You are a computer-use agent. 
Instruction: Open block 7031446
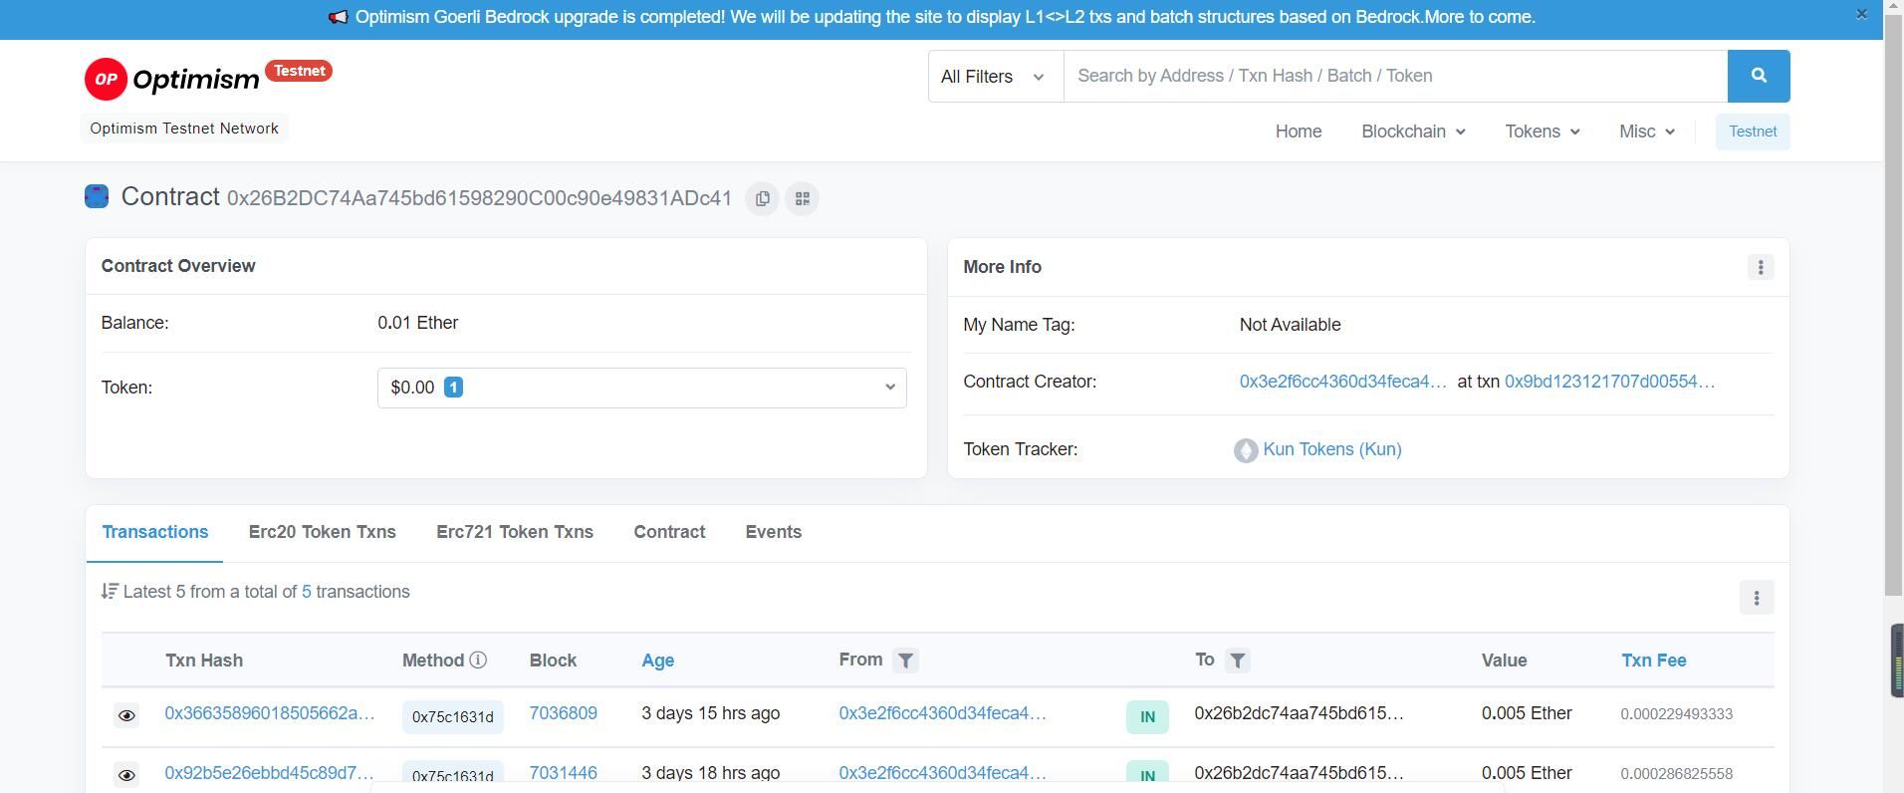563,773
